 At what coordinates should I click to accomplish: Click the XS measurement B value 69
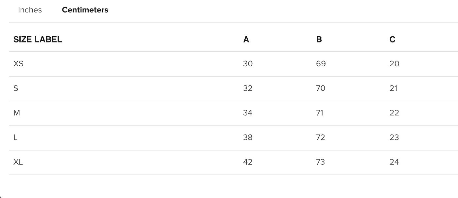click(x=321, y=64)
